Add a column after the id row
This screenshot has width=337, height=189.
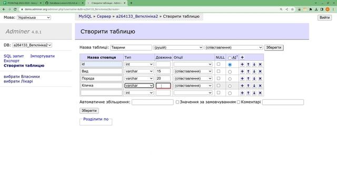242,64
